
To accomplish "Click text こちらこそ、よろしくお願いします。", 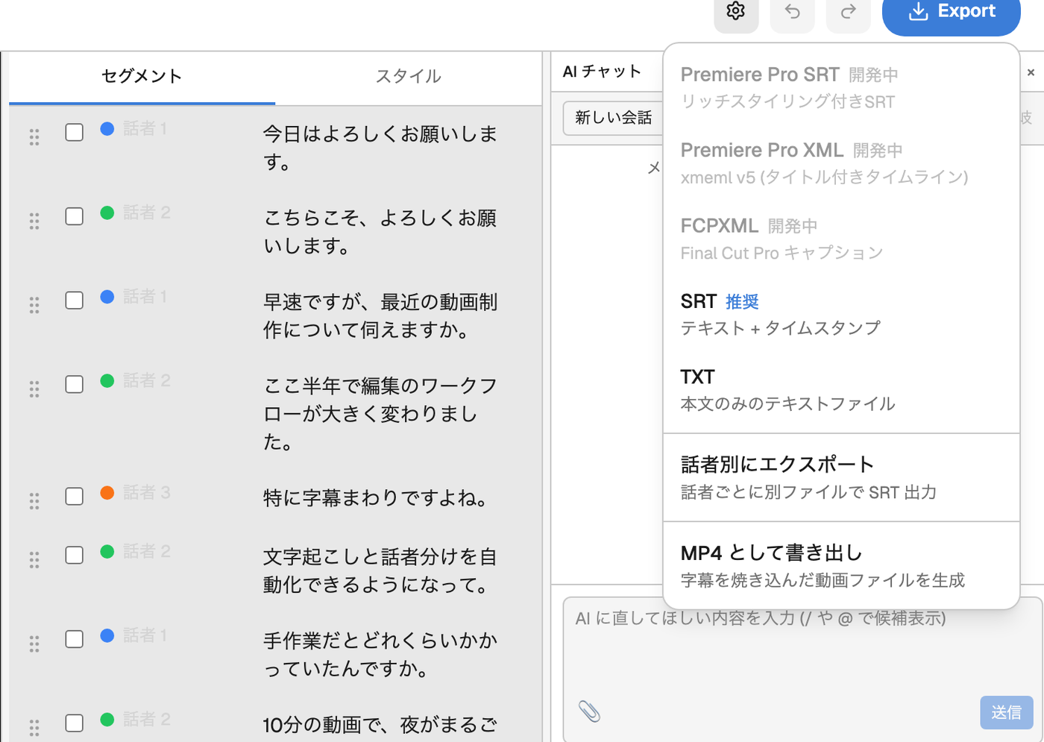I will 380,232.
